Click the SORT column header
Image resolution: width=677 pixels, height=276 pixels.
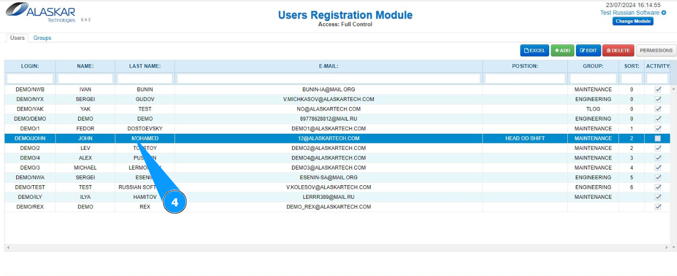point(632,66)
